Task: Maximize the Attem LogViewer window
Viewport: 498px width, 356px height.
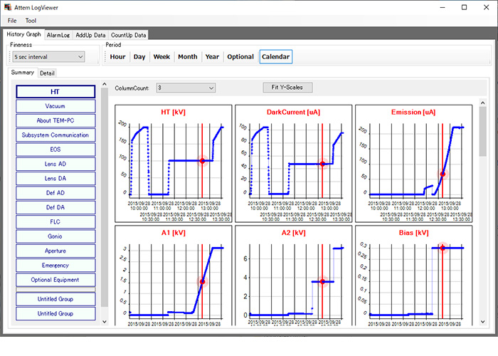Action: [464, 7]
